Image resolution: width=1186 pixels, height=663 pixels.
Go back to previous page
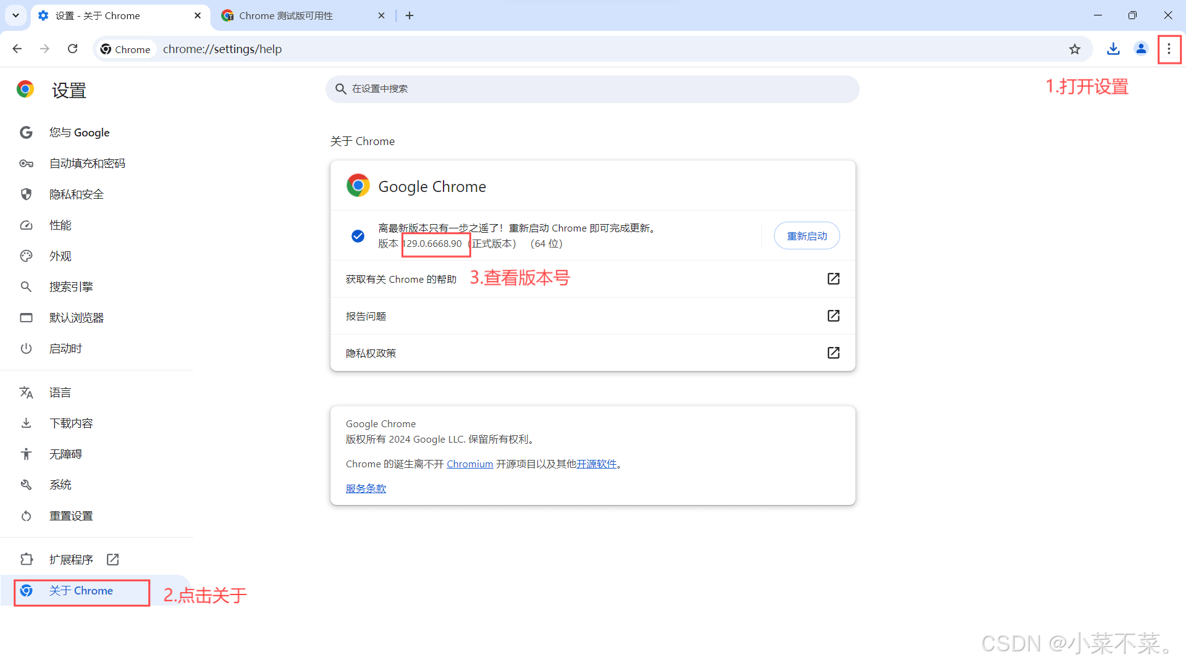(17, 49)
